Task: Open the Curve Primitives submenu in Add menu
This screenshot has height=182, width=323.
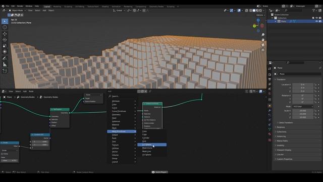Action: click(122, 111)
